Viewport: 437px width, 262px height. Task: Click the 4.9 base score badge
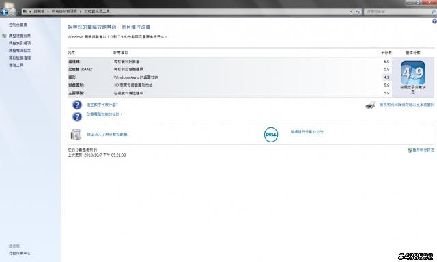tap(412, 73)
